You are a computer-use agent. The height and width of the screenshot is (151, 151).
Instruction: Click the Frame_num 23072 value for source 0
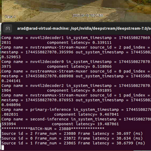coord(70,138)
